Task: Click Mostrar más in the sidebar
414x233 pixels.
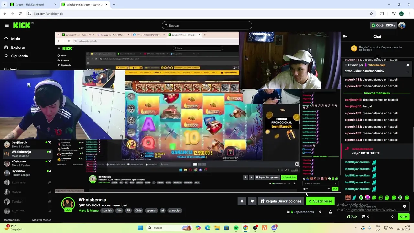Action: click(12, 220)
